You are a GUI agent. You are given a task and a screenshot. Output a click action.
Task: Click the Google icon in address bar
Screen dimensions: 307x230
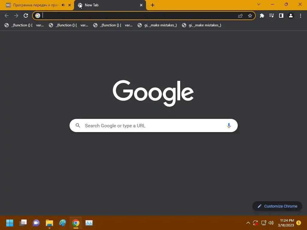[x=38, y=16]
